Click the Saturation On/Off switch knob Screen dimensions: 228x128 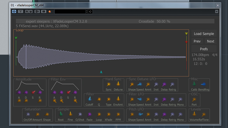click(x=28, y=114)
